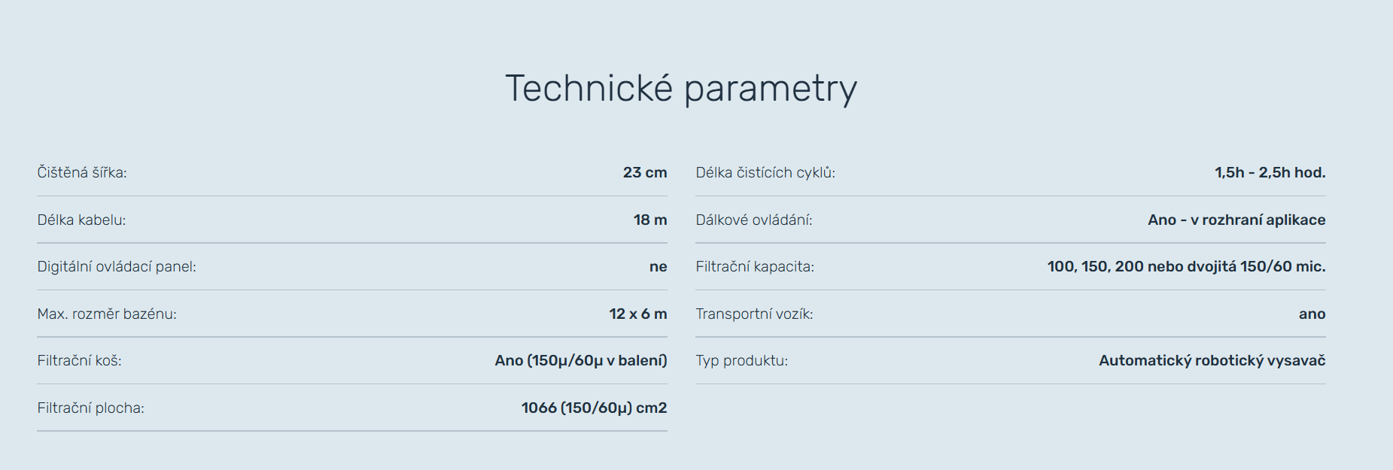Image resolution: width=1393 pixels, height=470 pixels.
Task: Click the 'Ano (150µ/60µ v balení)' value
Action: [x=580, y=361]
